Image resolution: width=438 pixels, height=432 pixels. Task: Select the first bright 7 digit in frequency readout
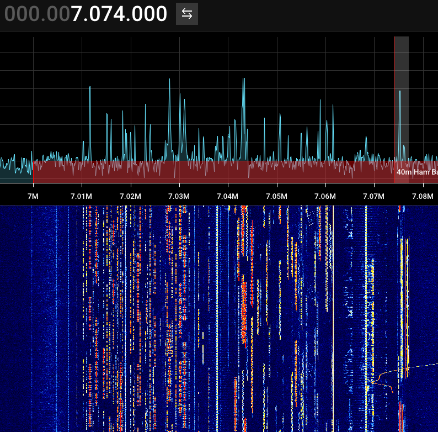click(x=77, y=14)
